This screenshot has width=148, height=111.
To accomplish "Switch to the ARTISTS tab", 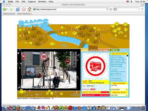I will click(93, 50).
